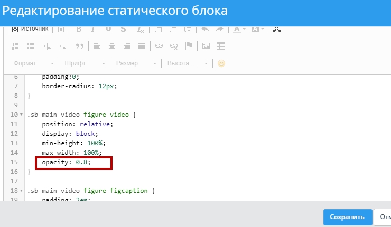Click the insert link icon
Viewport: 391px width, 227px height.
point(159,46)
